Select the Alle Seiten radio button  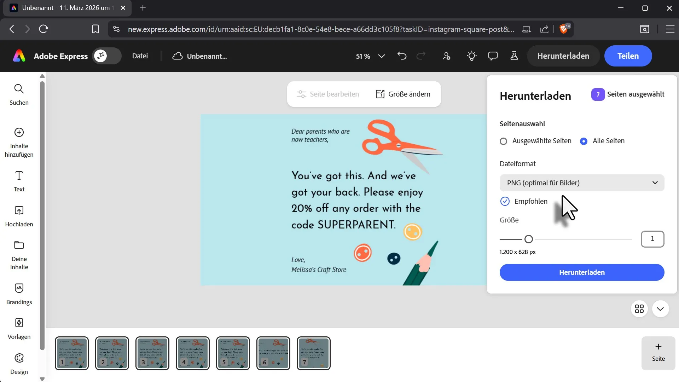point(584,141)
